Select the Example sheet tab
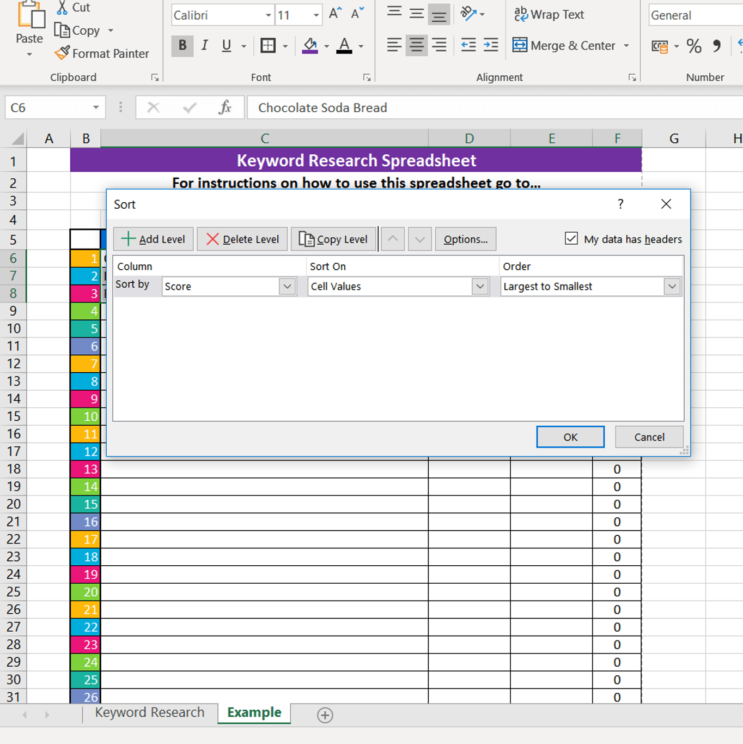The width and height of the screenshot is (743, 744). pyautogui.click(x=254, y=712)
